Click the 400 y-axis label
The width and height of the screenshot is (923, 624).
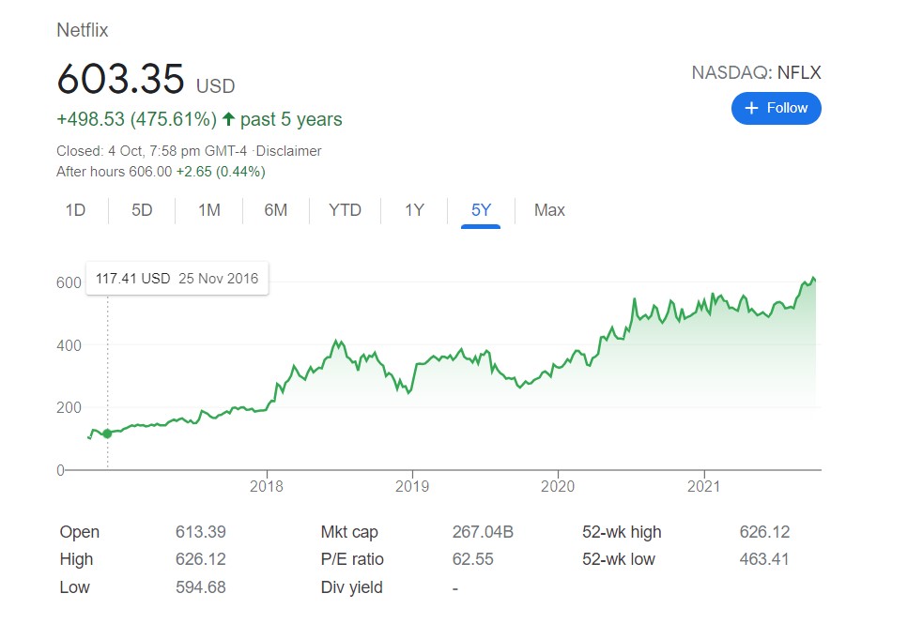[69, 345]
